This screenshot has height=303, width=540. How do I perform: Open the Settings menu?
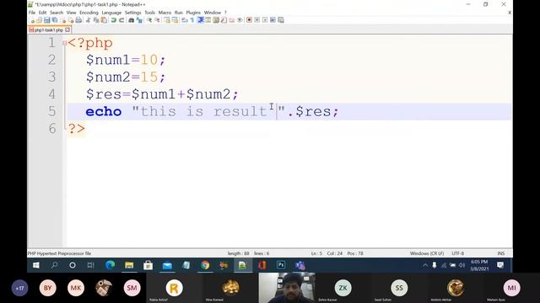pyautogui.click(x=133, y=13)
